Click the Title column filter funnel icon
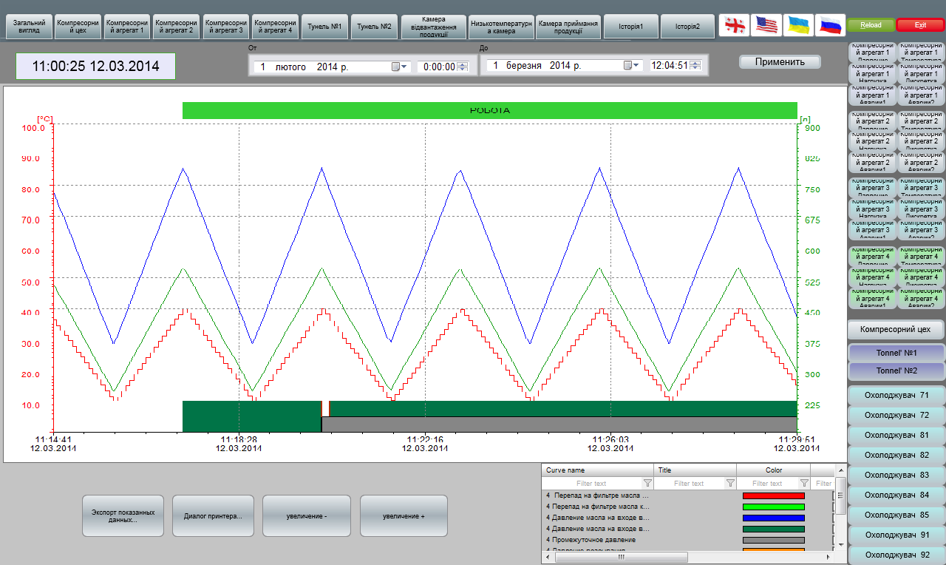 [730, 483]
